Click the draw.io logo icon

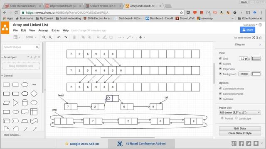5,28
